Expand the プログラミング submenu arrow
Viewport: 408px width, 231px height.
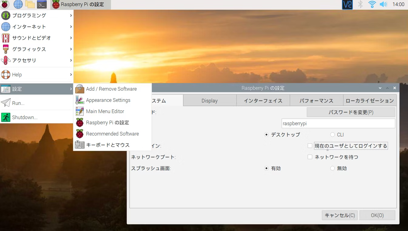[71, 15]
